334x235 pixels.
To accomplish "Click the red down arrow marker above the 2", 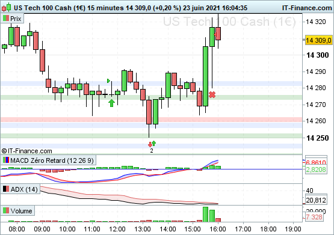I will (x=150, y=144).
